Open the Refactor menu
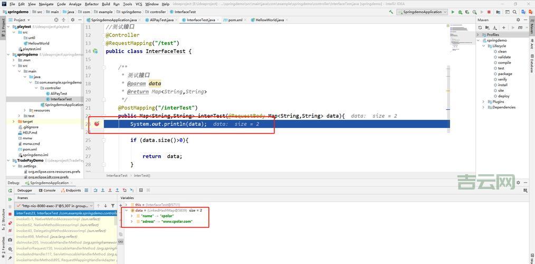This screenshot has width=535, height=264. (92, 4)
